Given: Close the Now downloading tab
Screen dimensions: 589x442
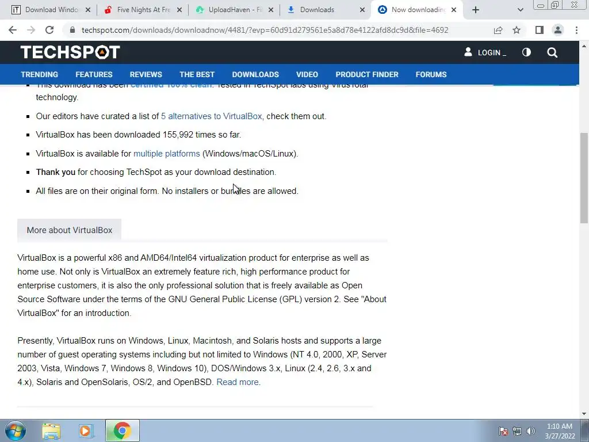Looking at the screenshot, I should coord(454,10).
